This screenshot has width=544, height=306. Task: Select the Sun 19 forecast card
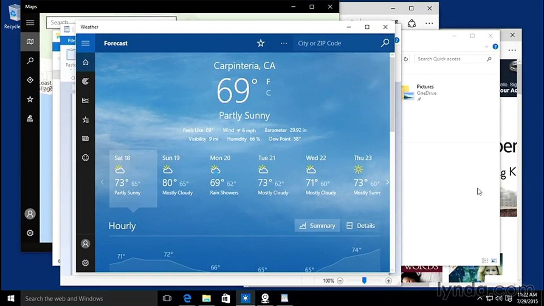click(x=181, y=178)
